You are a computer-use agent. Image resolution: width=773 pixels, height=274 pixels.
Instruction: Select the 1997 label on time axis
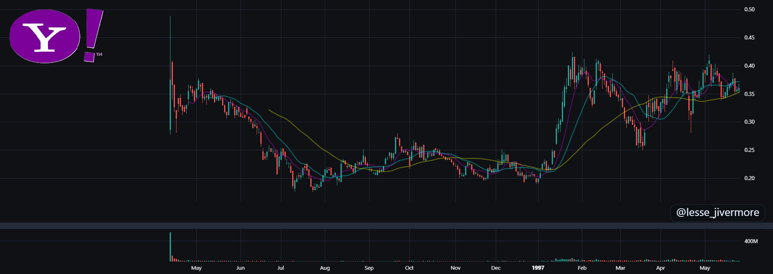click(x=538, y=268)
